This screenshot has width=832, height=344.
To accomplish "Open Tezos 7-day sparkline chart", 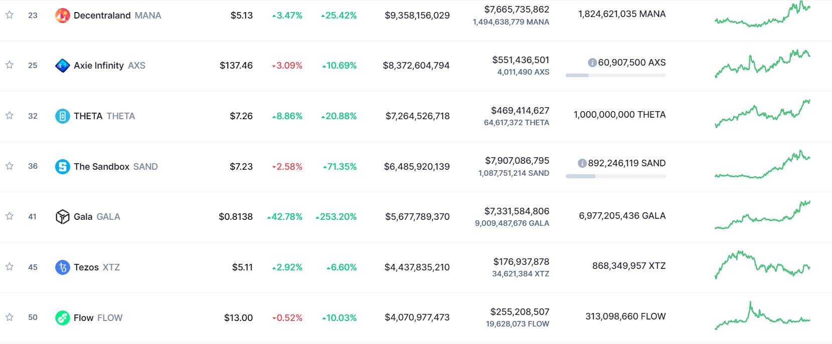I will (x=762, y=265).
